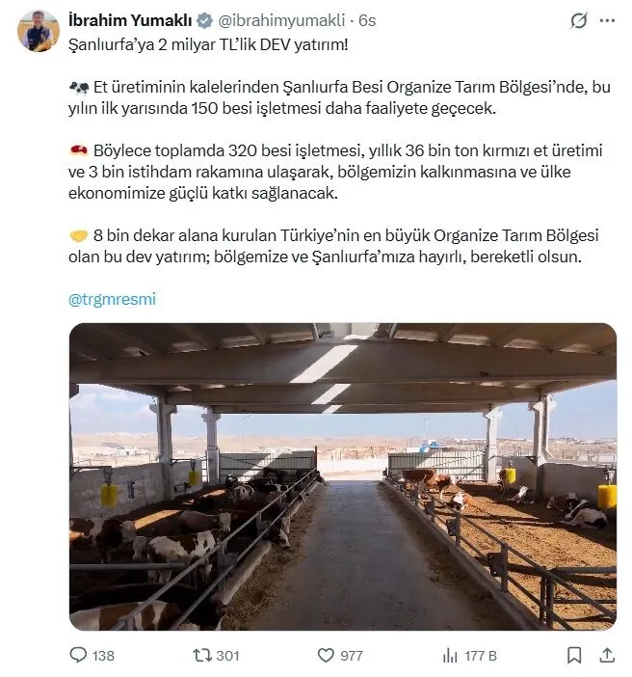This screenshot has height=677, width=632.
Task: Click the 301 retweets count
Action: pos(227,655)
